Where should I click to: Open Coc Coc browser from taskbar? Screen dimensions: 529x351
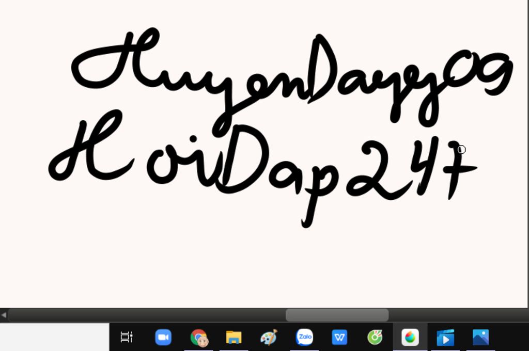[x=375, y=337]
